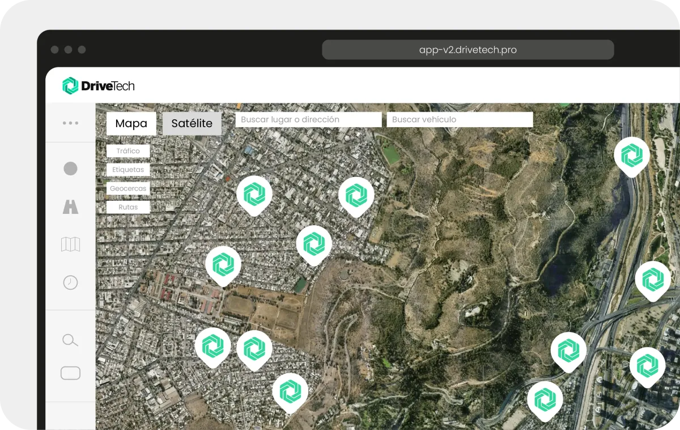Toggle the Geocercas layer

point(128,188)
